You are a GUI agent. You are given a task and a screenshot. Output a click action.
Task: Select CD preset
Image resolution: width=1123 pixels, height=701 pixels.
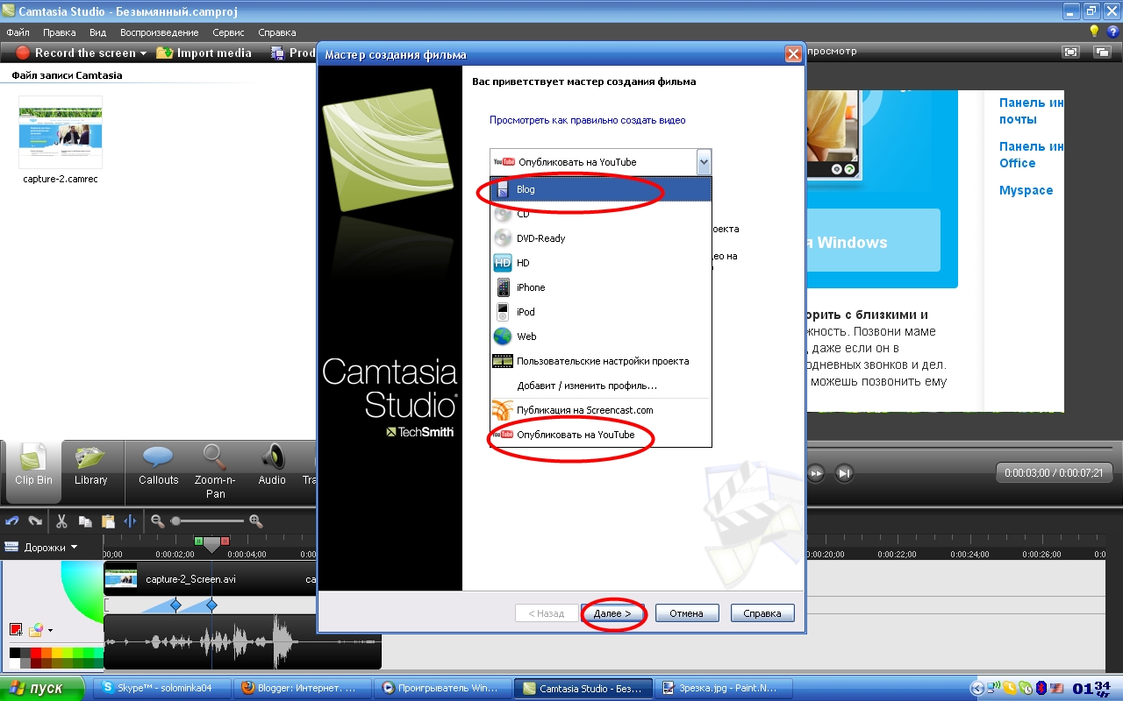click(x=601, y=214)
